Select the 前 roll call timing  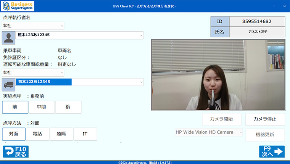pos(15,107)
